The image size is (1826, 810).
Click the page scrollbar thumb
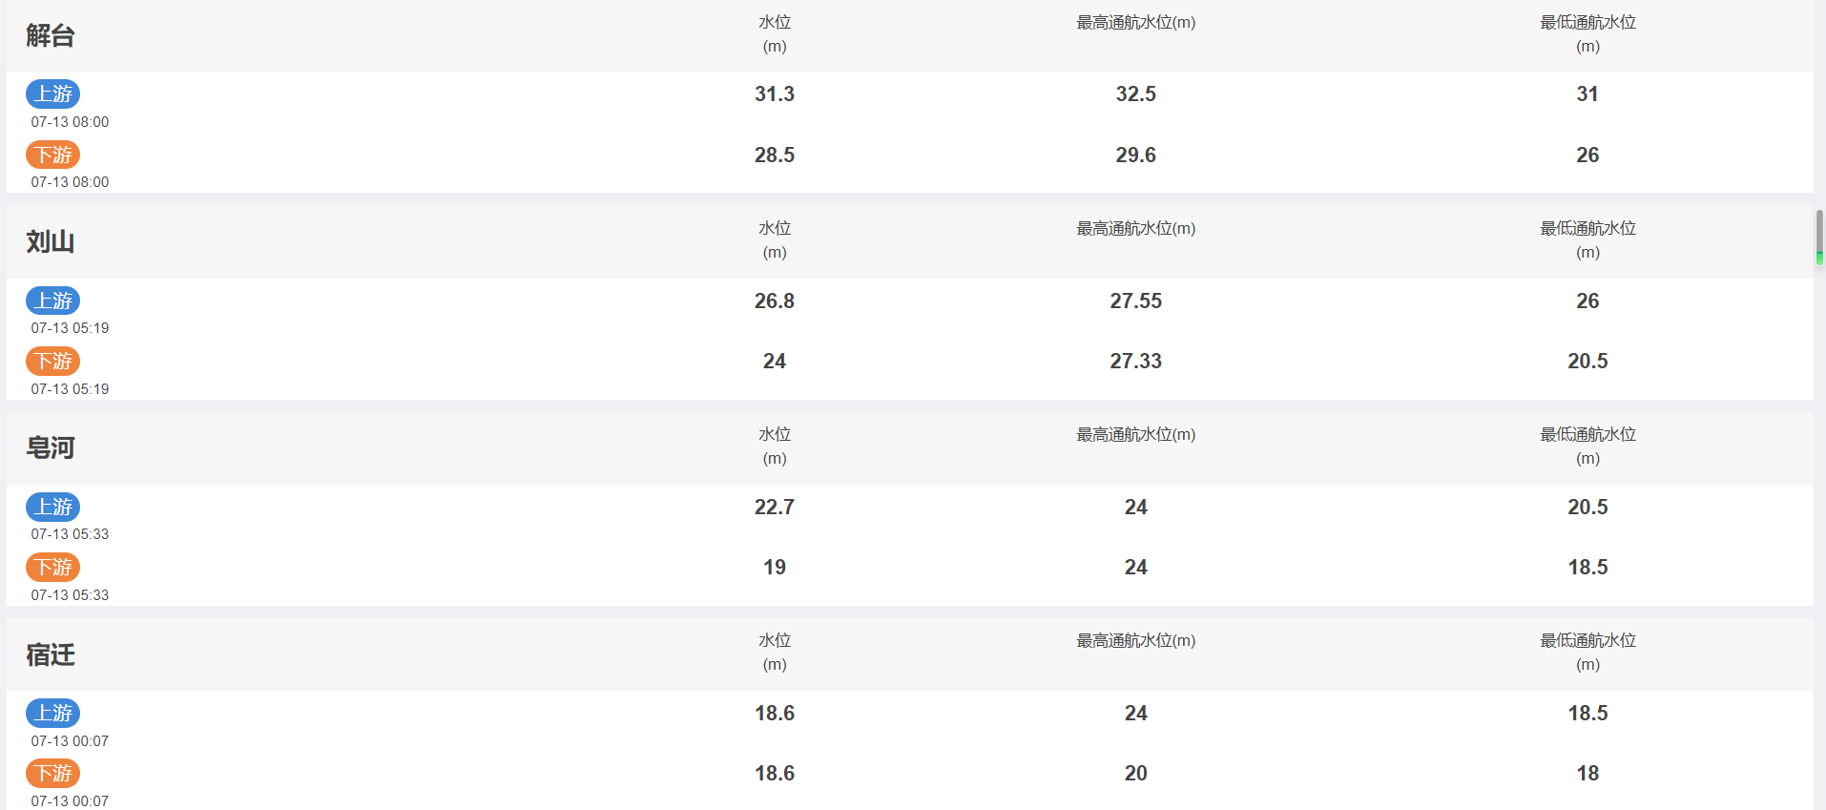[x=1819, y=237]
